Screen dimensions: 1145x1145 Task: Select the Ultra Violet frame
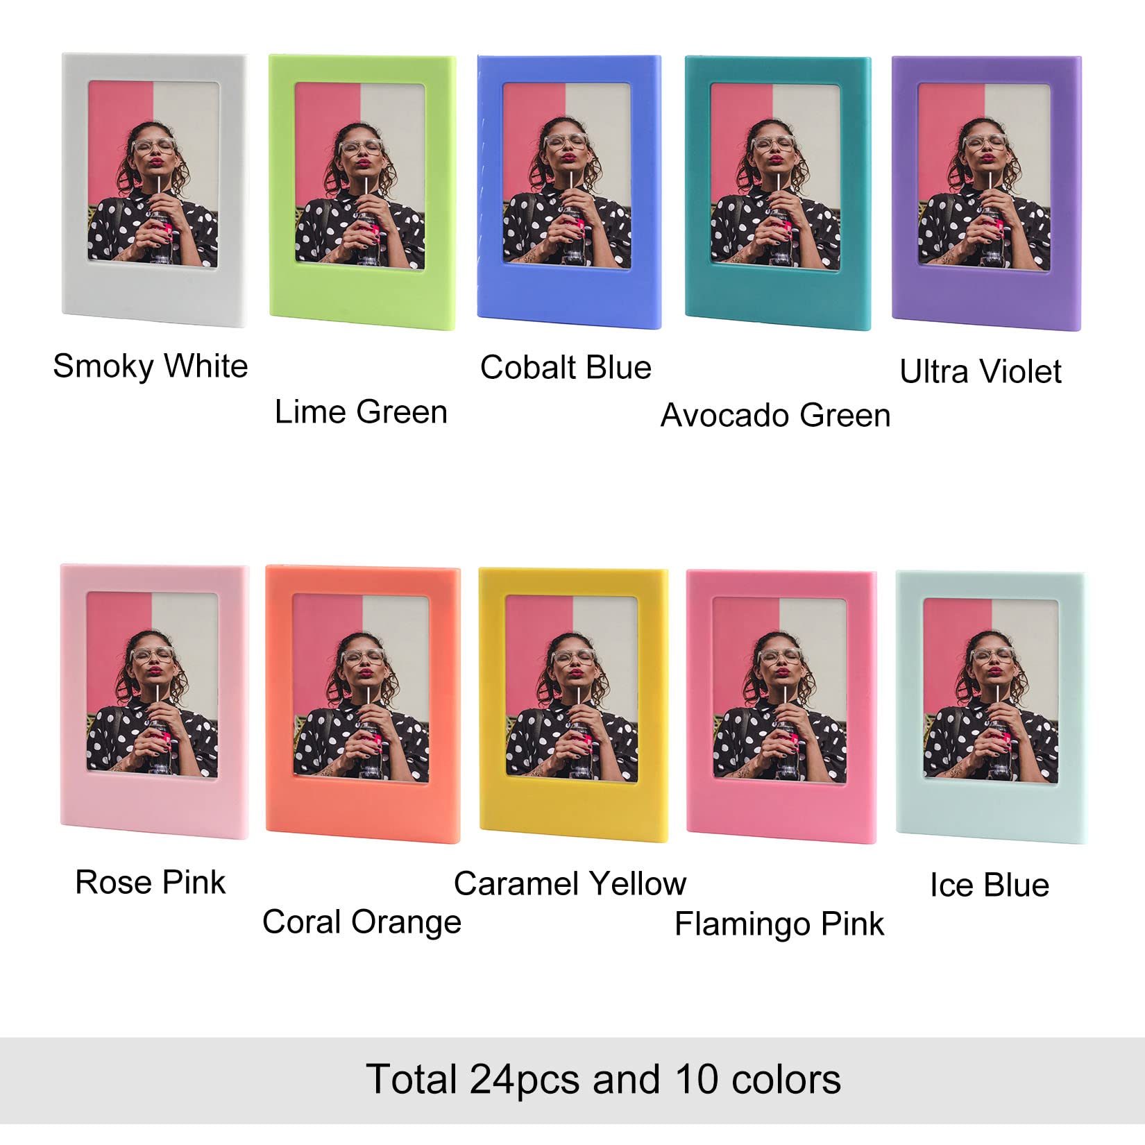(986, 192)
